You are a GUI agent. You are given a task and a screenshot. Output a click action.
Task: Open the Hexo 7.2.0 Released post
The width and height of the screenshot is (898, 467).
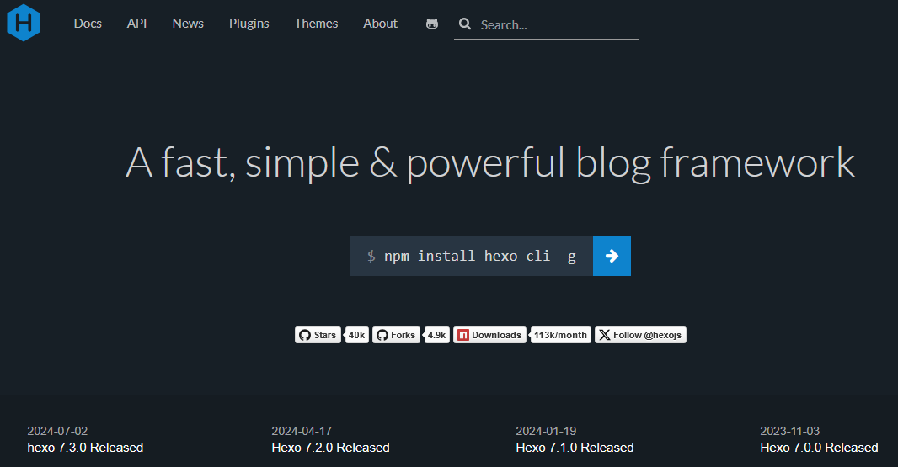(330, 447)
